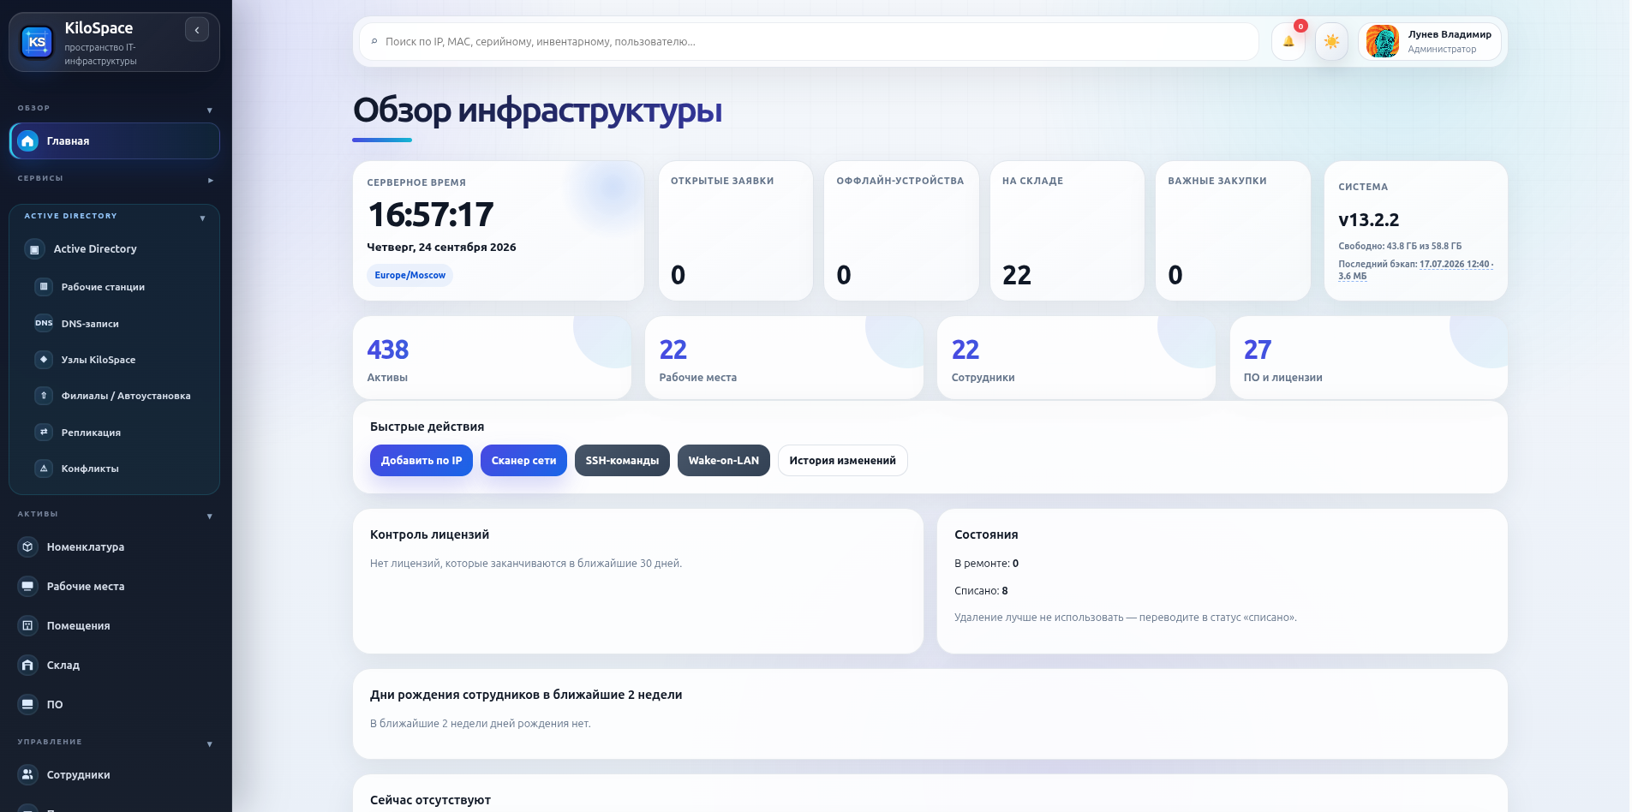The height and width of the screenshot is (812, 1632).
Task: Click the Конфликты warning icon
Action: pyautogui.click(x=44, y=469)
